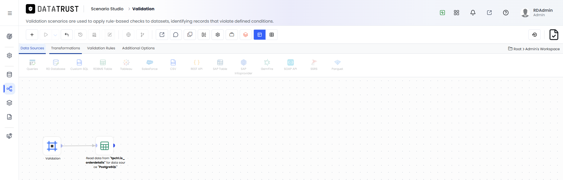This screenshot has height=180, width=563.
Task: Open the RDAdmin user profile menu
Action: pyautogui.click(x=537, y=13)
